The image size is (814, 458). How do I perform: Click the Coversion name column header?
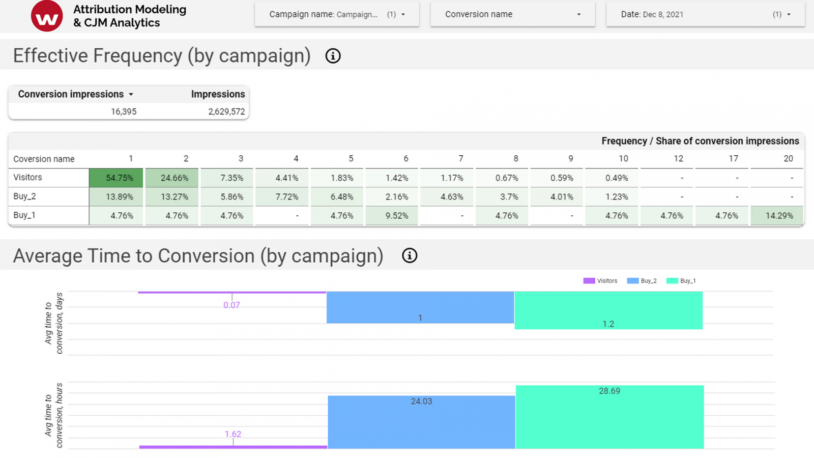pos(44,159)
